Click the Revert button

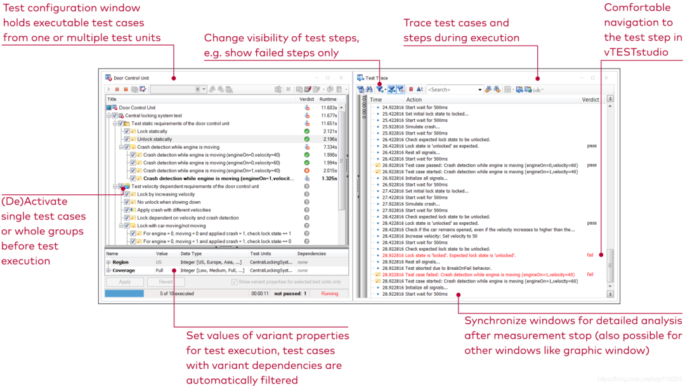(166, 282)
